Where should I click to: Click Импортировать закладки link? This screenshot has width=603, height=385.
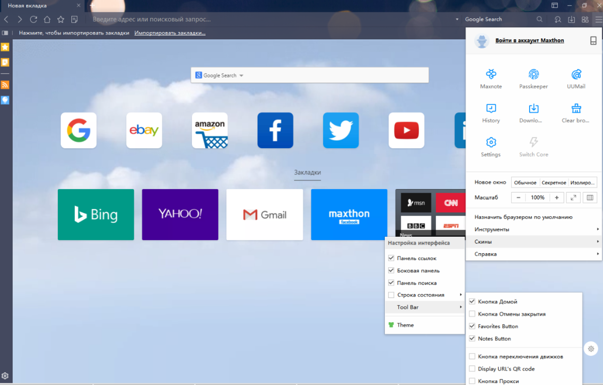tap(170, 33)
